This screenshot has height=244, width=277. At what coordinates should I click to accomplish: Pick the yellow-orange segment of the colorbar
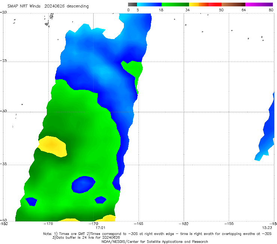point(198,5)
